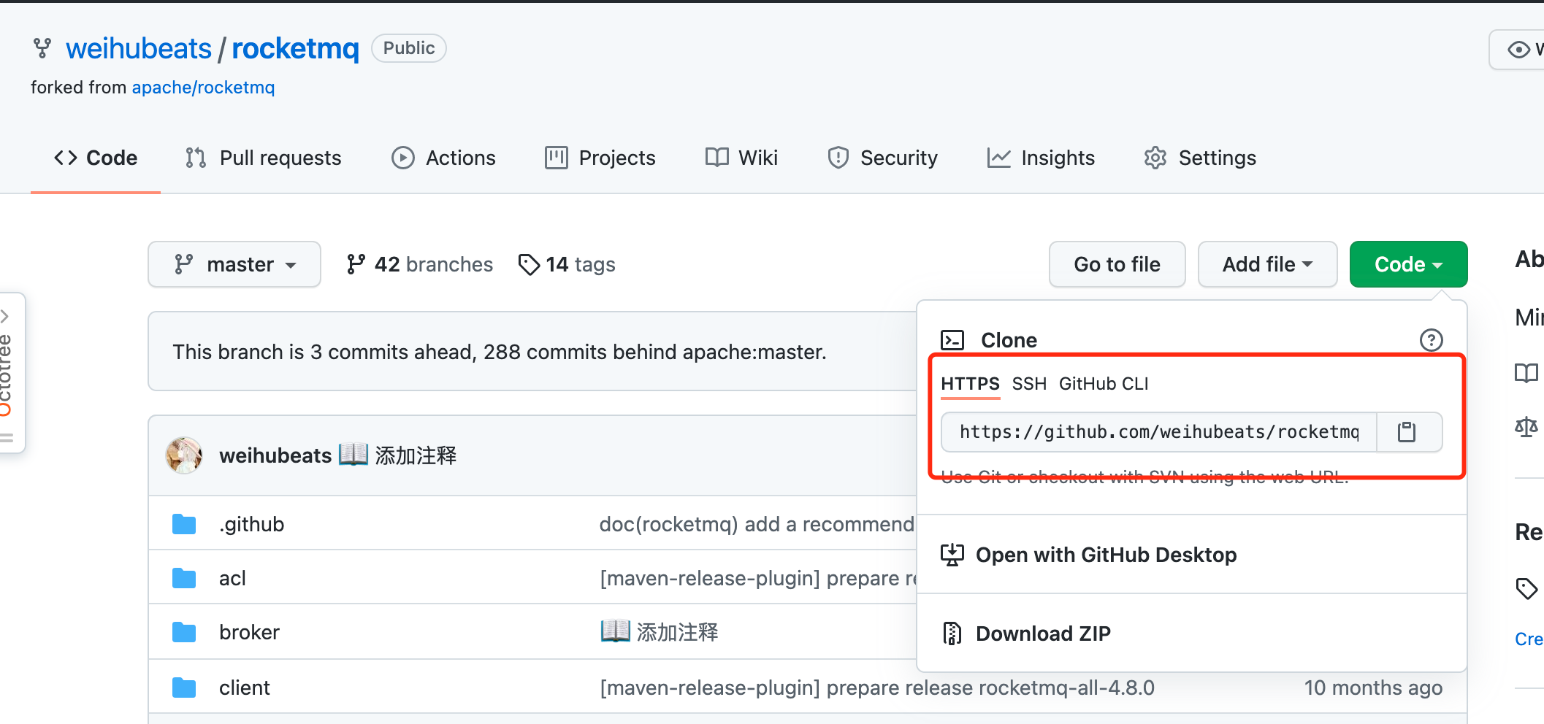The height and width of the screenshot is (724, 1544).
Task: Open the acl folder
Action: 232,578
